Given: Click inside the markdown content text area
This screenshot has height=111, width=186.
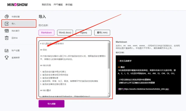Looking at the screenshot, I should [73, 69].
